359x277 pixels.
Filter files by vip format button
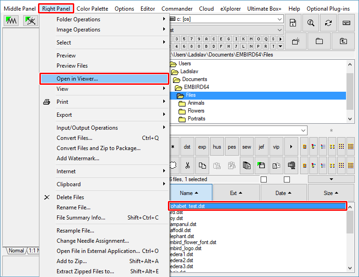[276, 147]
